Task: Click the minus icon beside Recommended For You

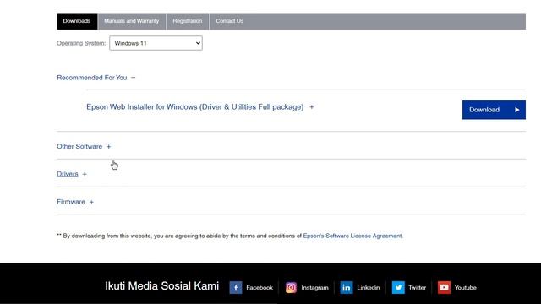Action: (x=134, y=78)
